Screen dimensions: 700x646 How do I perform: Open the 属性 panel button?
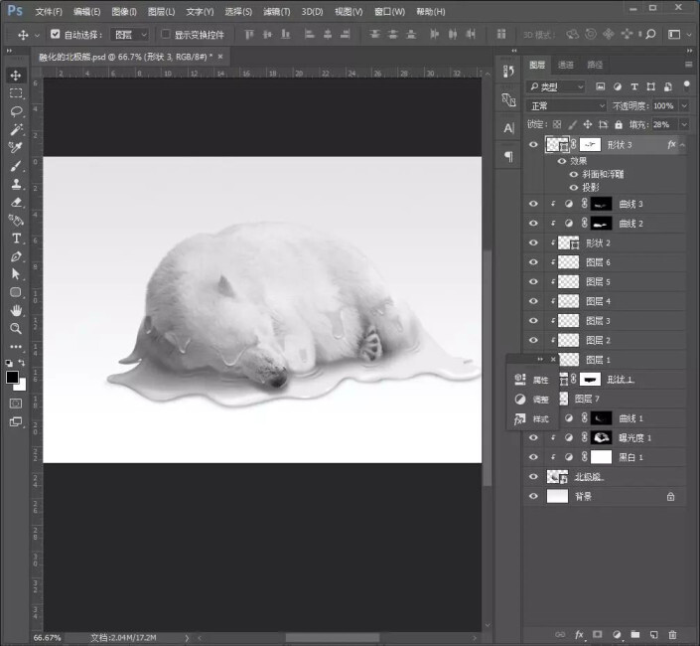(533, 380)
